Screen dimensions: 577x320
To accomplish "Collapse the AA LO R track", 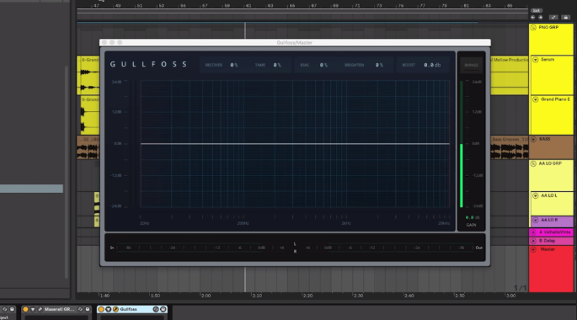I will 536,220.
